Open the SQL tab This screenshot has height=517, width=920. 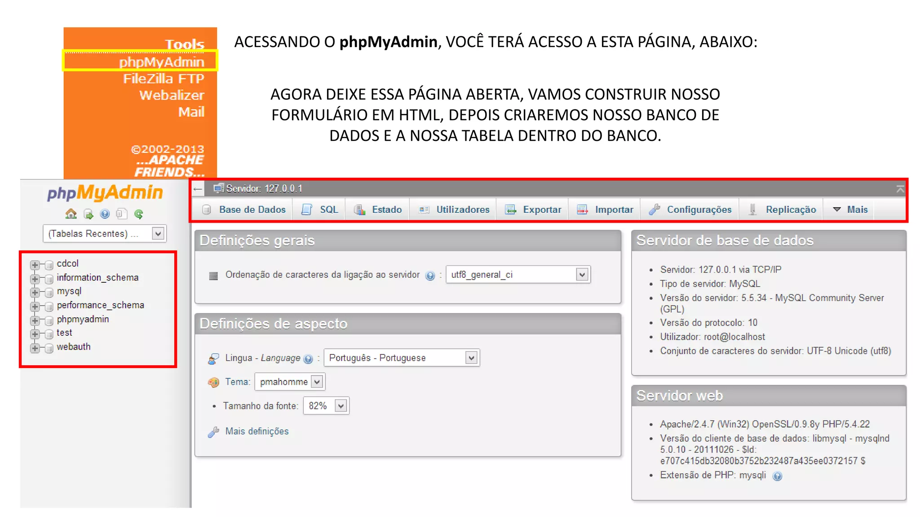pos(319,210)
